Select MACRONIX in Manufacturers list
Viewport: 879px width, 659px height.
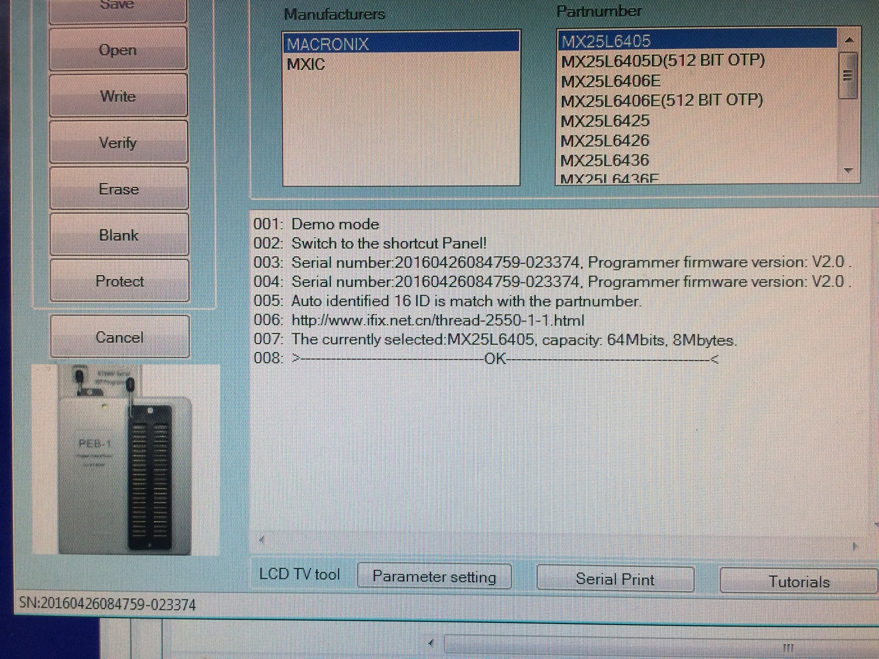point(401,44)
